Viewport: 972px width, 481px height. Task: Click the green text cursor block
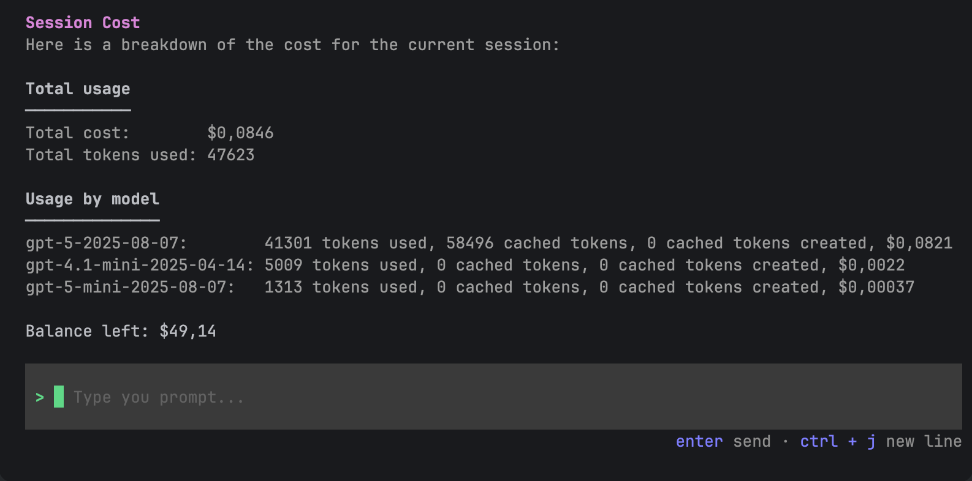[x=60, y=397]
